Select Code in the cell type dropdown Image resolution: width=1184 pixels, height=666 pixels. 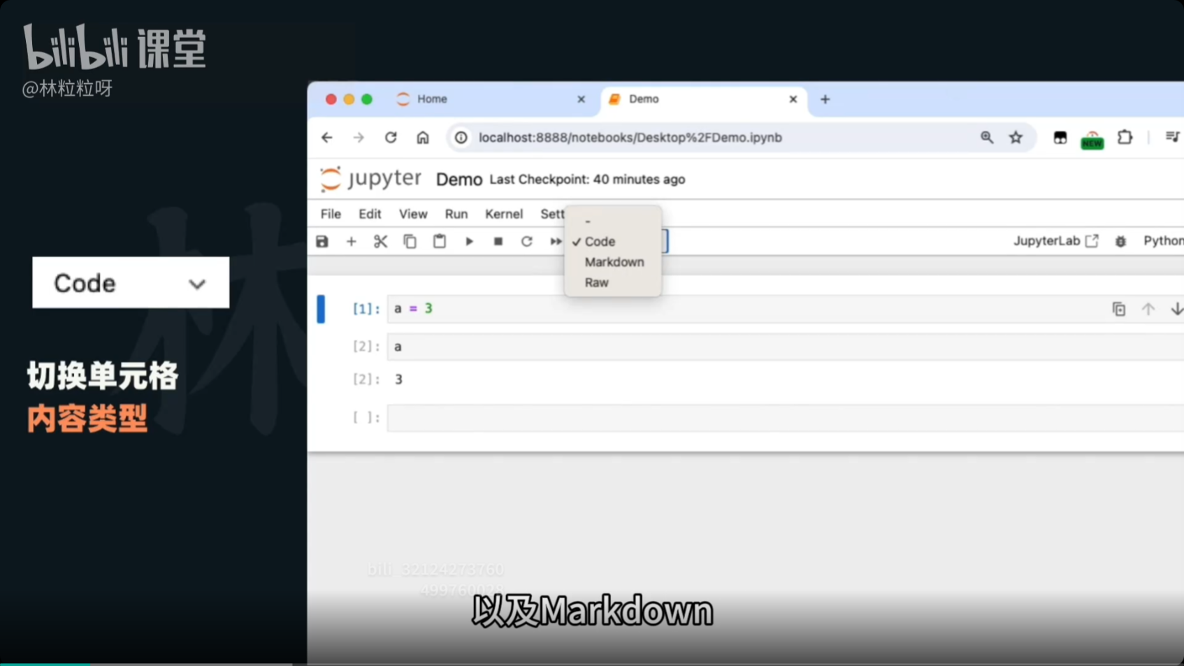pyautogui.click(x=600, y=242)
